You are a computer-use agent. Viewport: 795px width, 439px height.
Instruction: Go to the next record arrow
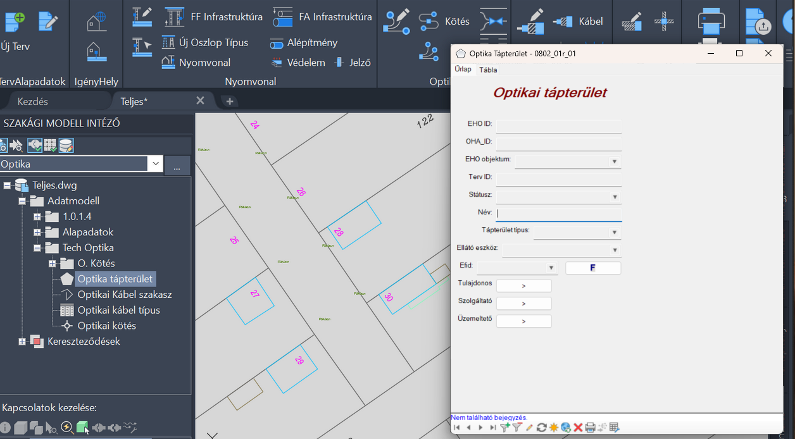[x=480, y=428]
